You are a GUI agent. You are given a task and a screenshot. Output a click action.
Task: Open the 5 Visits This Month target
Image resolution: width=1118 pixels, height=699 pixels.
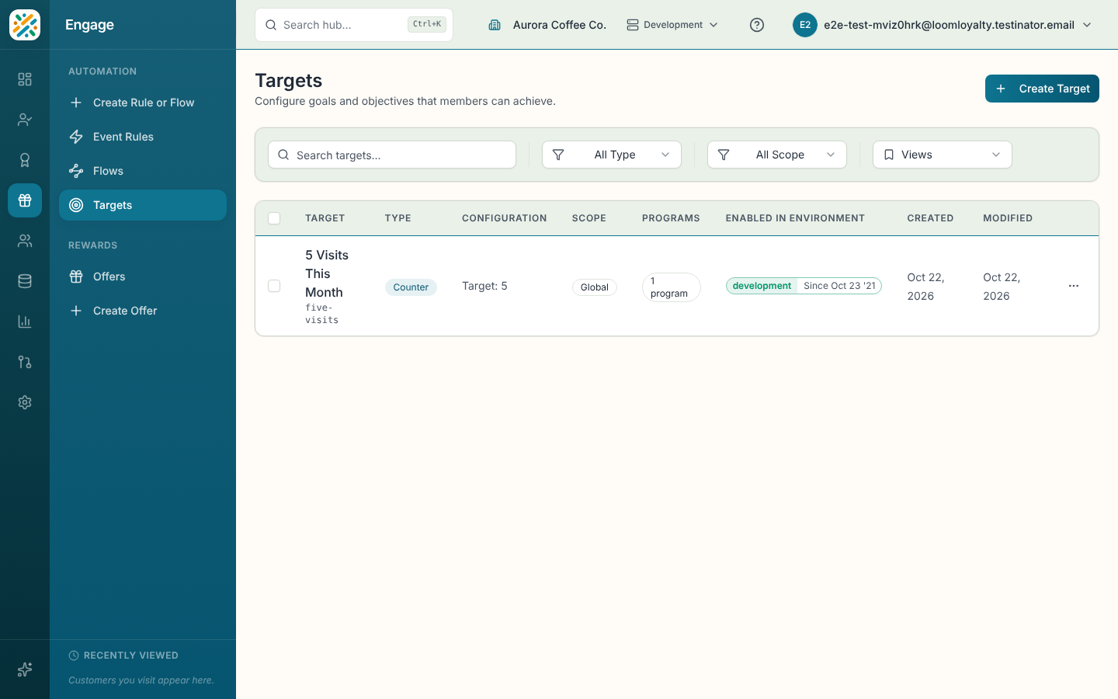[x=327, y=273]
